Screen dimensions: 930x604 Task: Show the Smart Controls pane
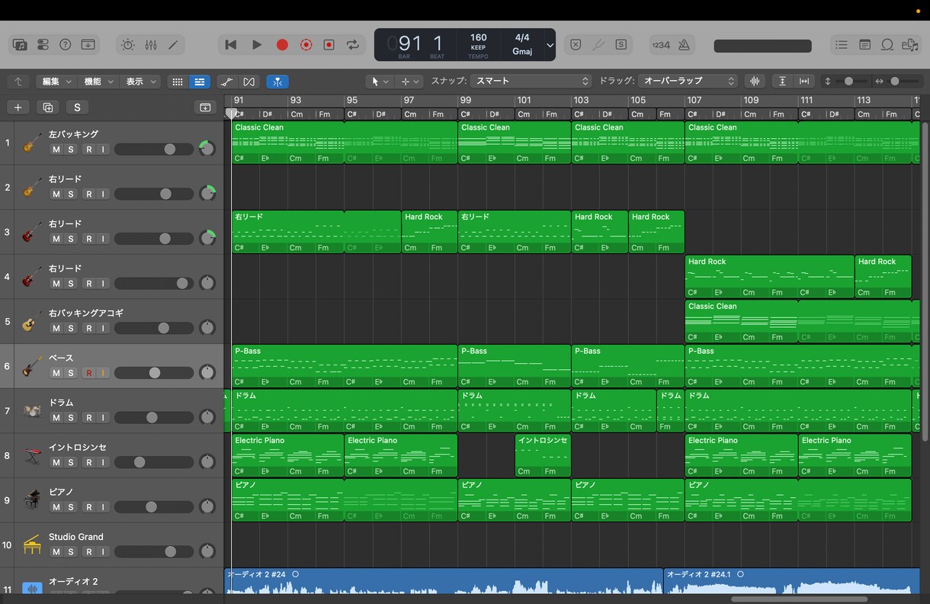127,45
